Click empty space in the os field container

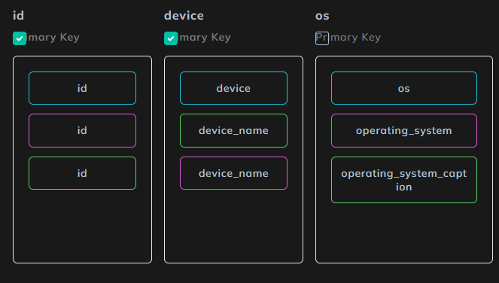point(404,233)
